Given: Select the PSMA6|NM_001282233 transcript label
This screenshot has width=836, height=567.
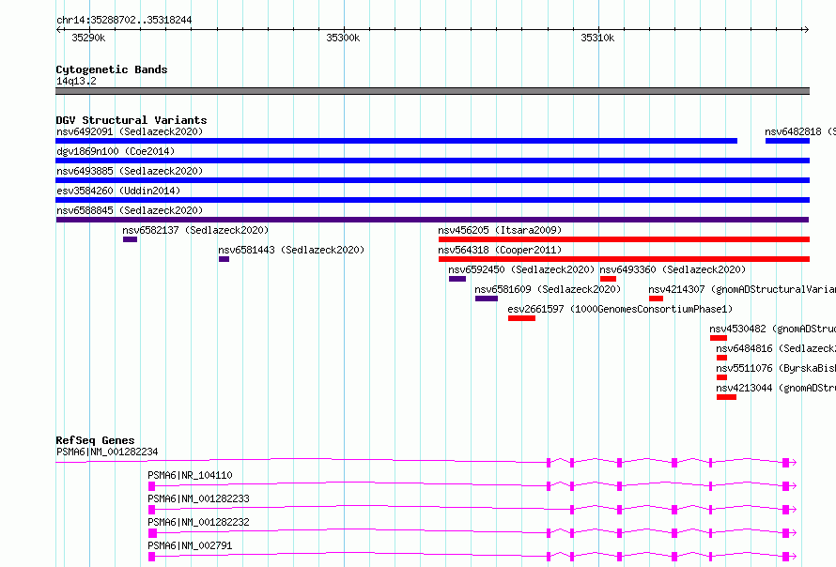Looking at the screenshot, I should [x=199, y=498].
